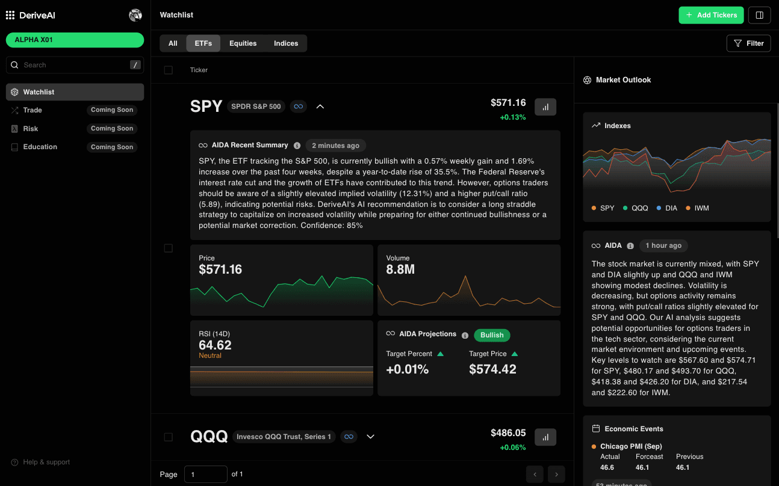This screenshot has height=486, width=779.
Task: Click the DIA blue legend dot
Action: [659, 208]
